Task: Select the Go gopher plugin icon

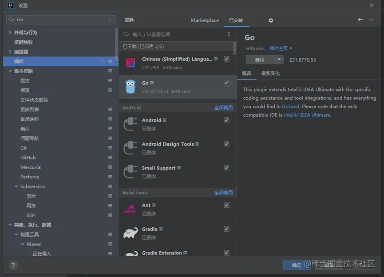Action: click(130, 87)
